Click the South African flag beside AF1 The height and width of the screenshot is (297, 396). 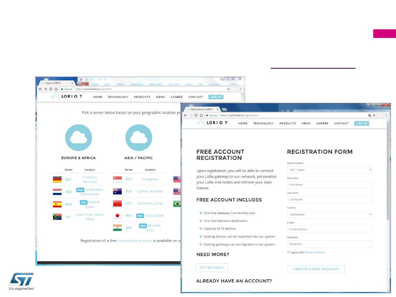click(58, 217)
